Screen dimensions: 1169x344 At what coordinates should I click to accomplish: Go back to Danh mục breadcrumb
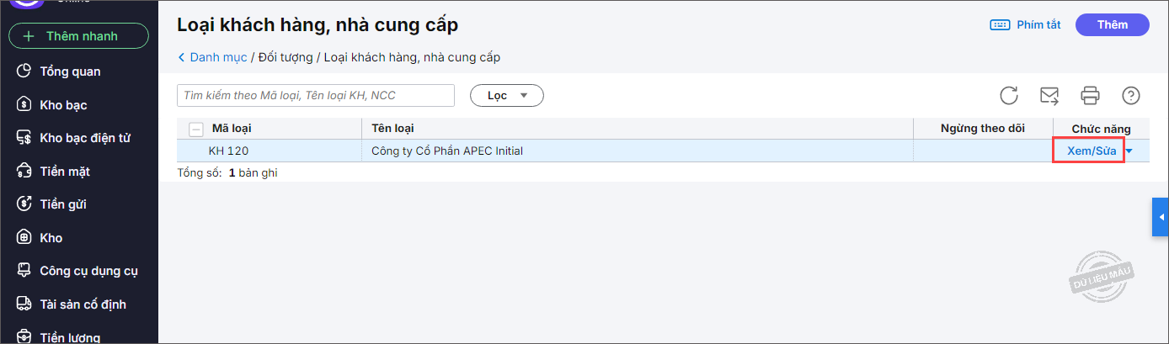point(212,57)
